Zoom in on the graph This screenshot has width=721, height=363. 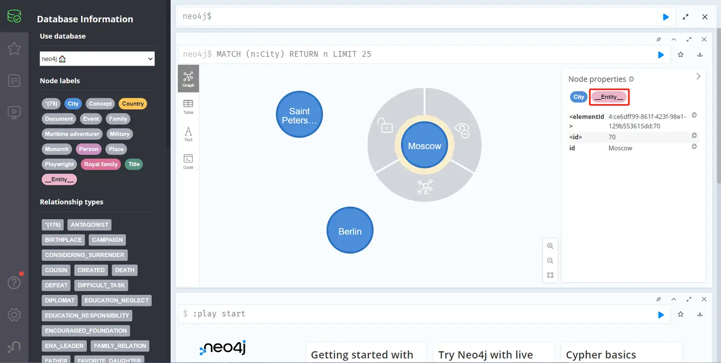(550, 246)
